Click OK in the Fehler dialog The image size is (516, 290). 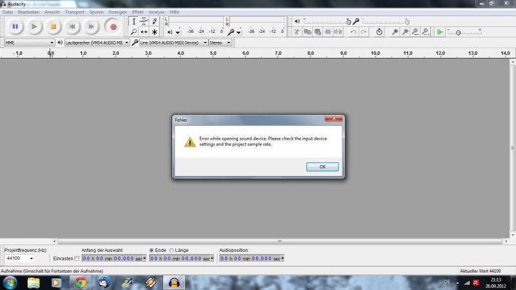[322, 167]
